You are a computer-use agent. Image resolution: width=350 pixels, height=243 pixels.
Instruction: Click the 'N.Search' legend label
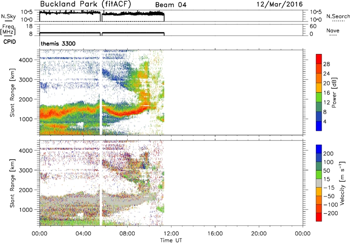pos(338,16)
